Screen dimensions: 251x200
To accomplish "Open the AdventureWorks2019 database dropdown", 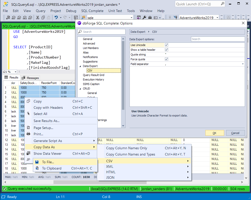I will pos(217,17).
